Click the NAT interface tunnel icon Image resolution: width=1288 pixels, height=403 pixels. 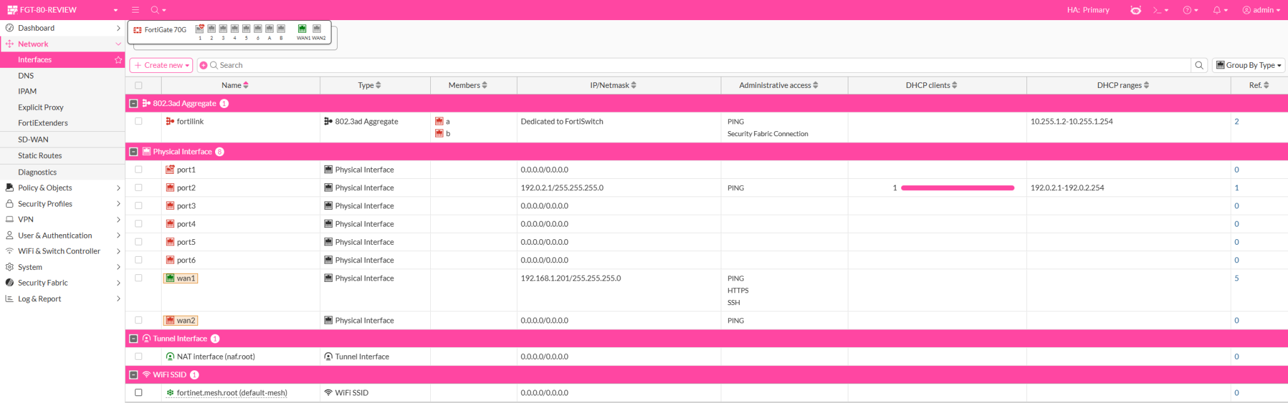coord(170,357)
